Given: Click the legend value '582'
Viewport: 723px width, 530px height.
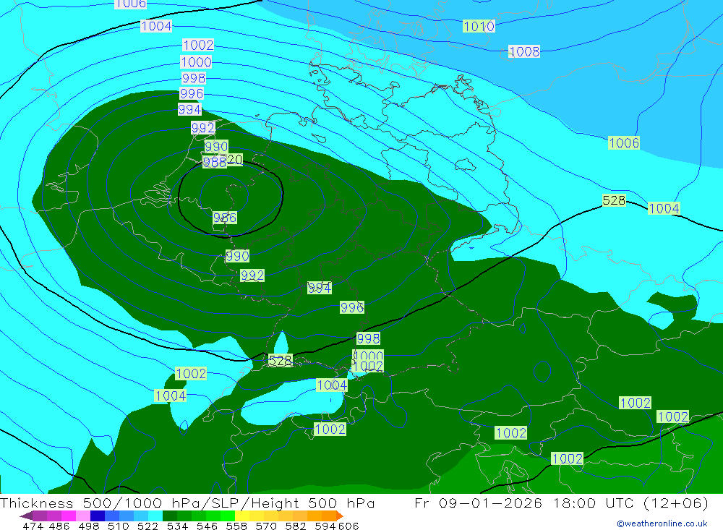Looking at the screenshot, I should click(x=296, y=526).
